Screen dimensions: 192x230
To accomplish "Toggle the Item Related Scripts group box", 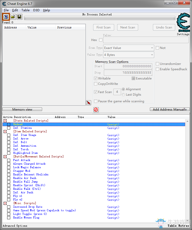I will pos(5,132).
